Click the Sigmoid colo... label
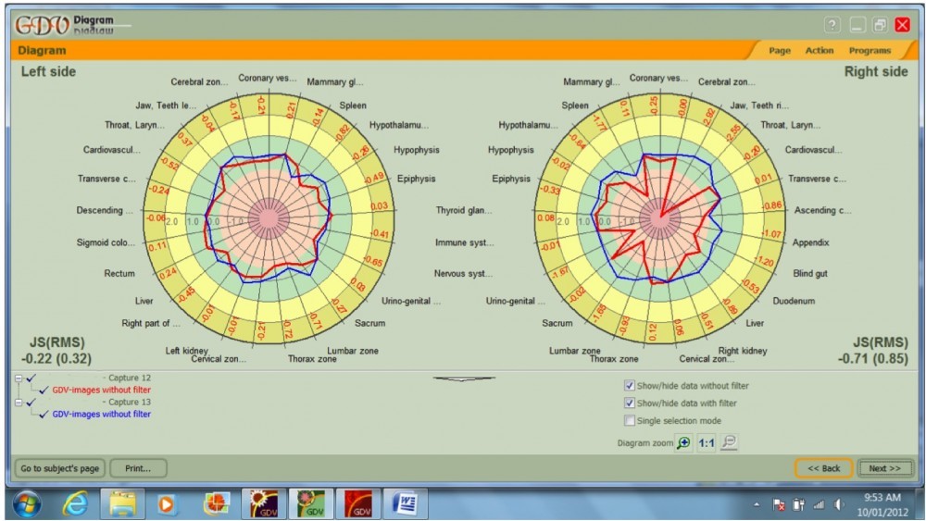This screenshot has height=521, width=926. [x=106, y=242]
